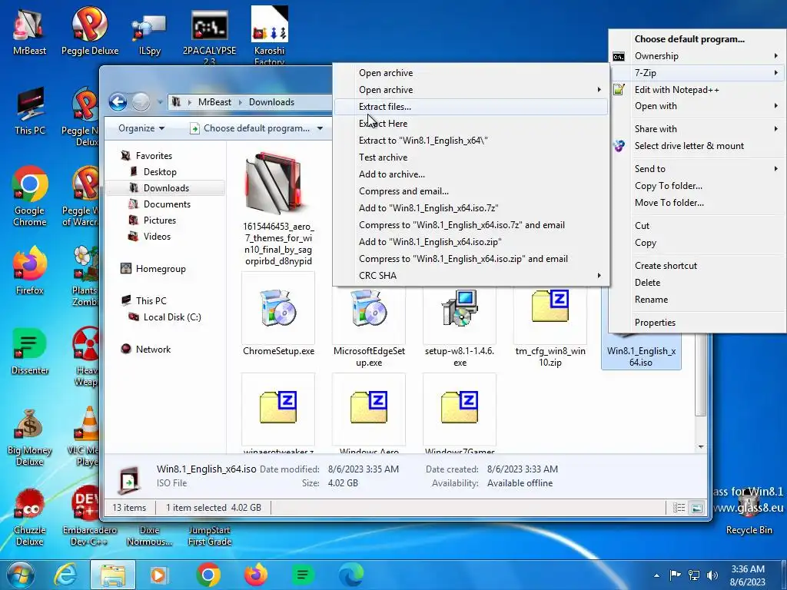
Task: Choose Extract files... from 7-Zip menu
Action: [471, 106]
